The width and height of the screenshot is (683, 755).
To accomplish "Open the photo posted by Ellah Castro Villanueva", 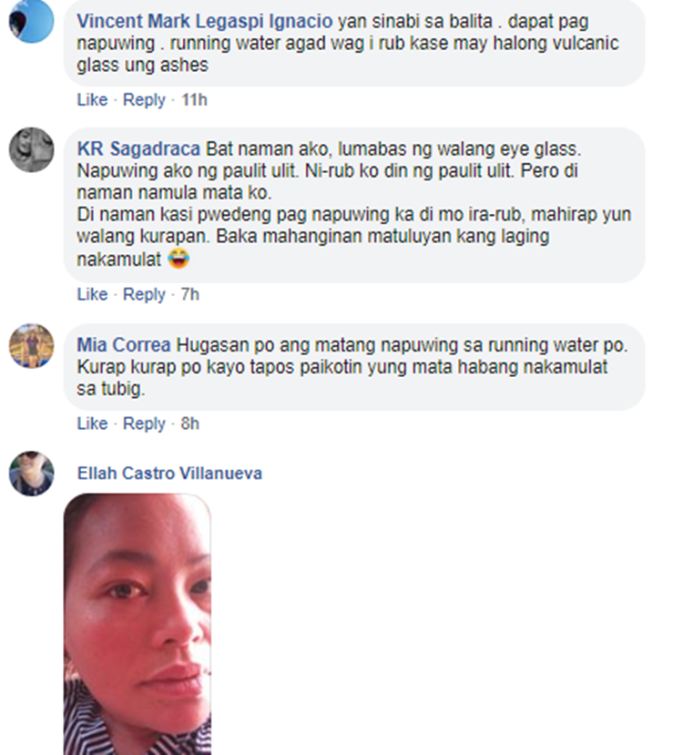I will (138, 624).
